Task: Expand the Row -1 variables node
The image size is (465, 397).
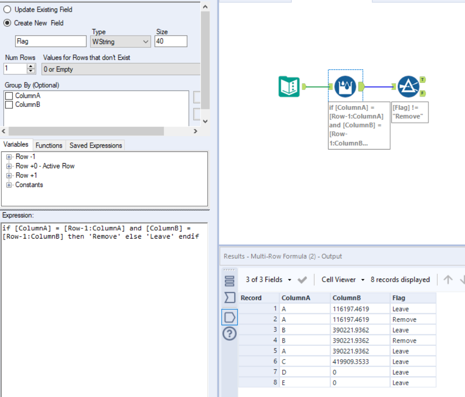Action: tap(9, 157)
